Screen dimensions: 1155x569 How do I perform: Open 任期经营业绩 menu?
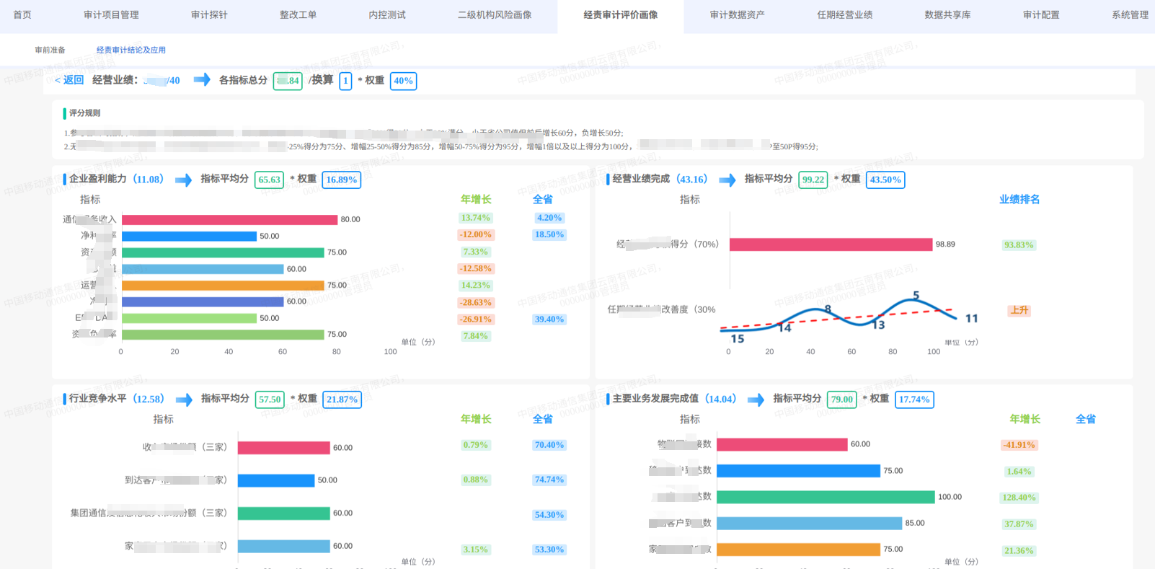pyautogui.click(x=844, y=14)
